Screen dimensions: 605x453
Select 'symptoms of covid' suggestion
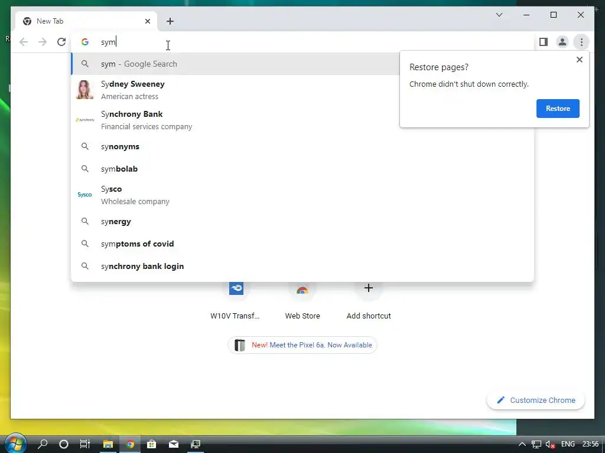coord(302,244)
